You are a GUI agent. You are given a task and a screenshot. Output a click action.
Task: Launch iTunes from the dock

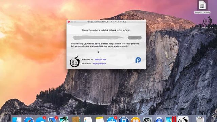[123, 120]
